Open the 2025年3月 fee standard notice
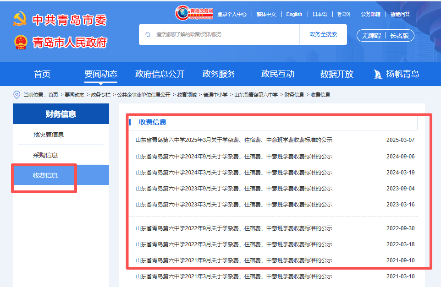Viewport: 441px width, 287px height. point(234,140)
